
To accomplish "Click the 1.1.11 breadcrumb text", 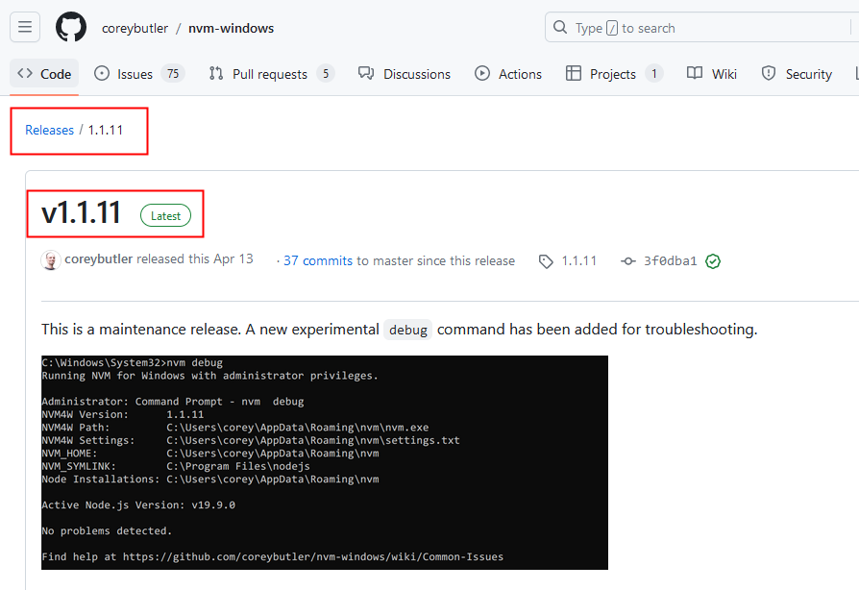I will pyautogui.click(x=106, y=130).
